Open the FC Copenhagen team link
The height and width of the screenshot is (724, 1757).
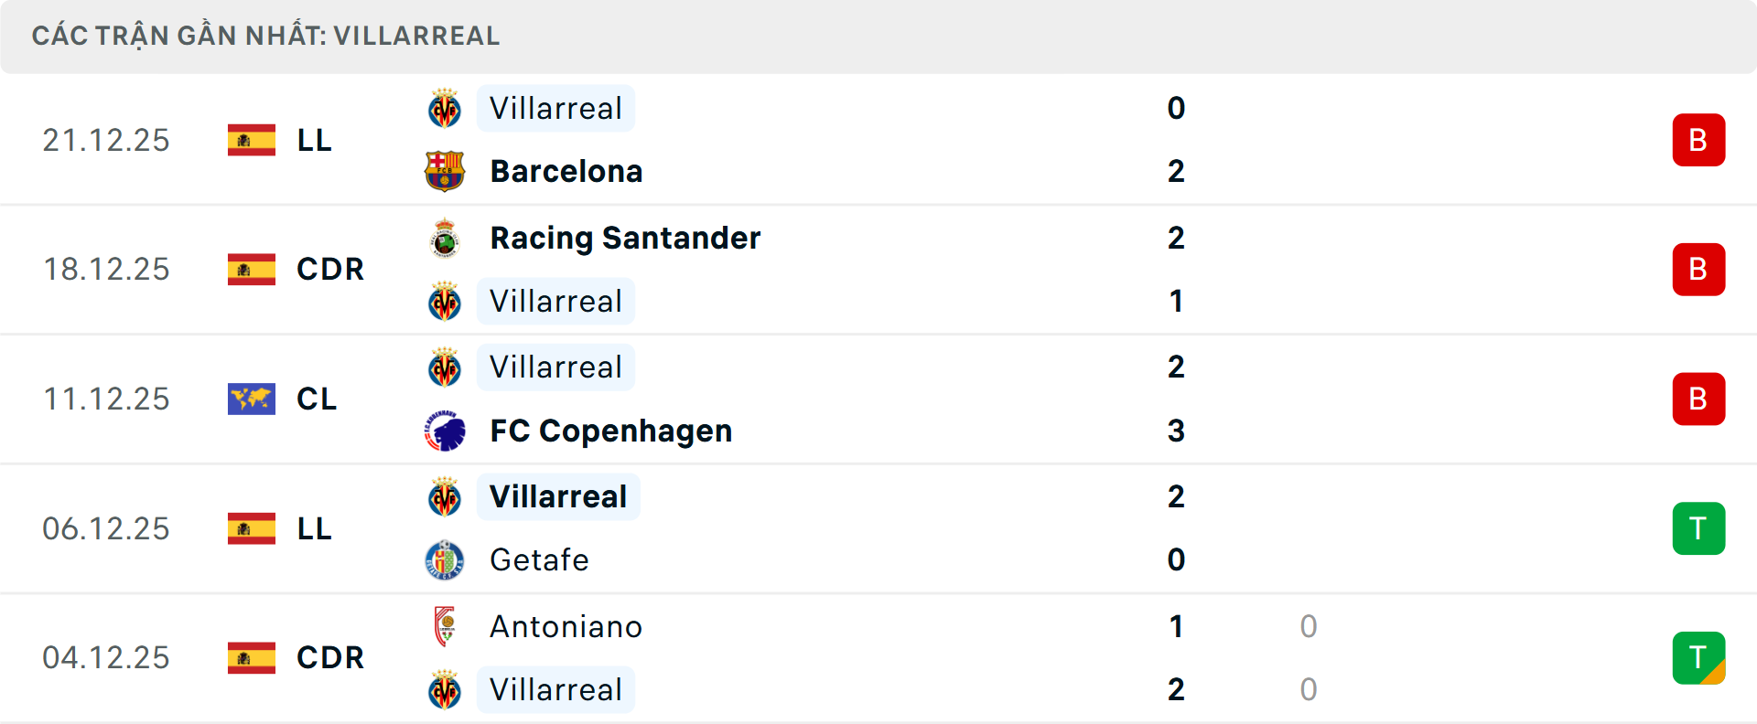click(610, 431)
